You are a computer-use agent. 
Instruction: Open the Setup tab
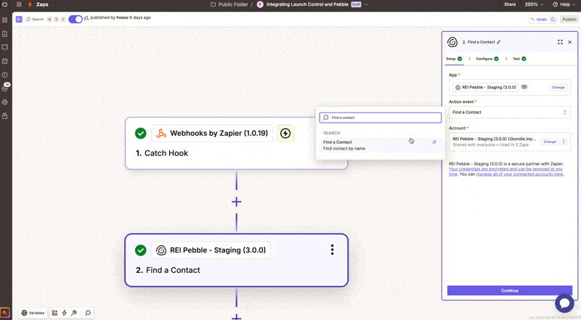[454, 59]
